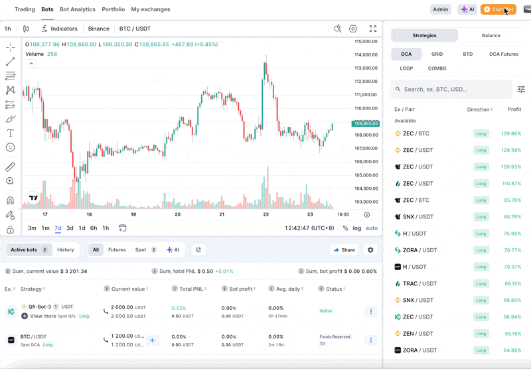Click the Share button

tap(343, 250)
